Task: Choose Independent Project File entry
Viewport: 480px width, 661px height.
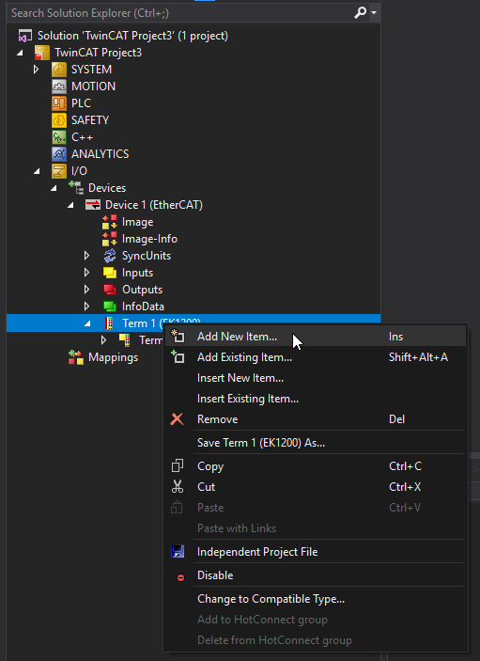Action: point(316,552)
